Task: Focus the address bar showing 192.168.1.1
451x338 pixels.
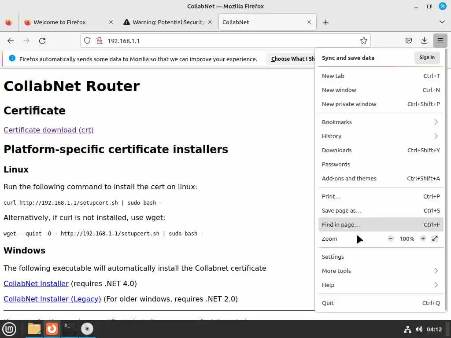Action: pyautogui.click(x=224, y=41)
